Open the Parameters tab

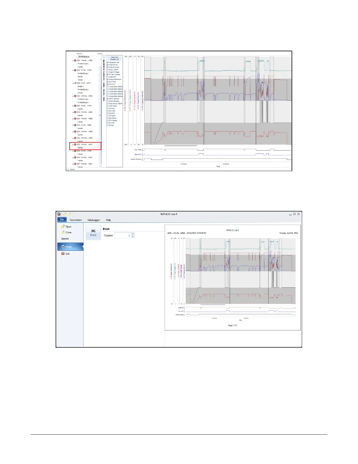[76, 220]
